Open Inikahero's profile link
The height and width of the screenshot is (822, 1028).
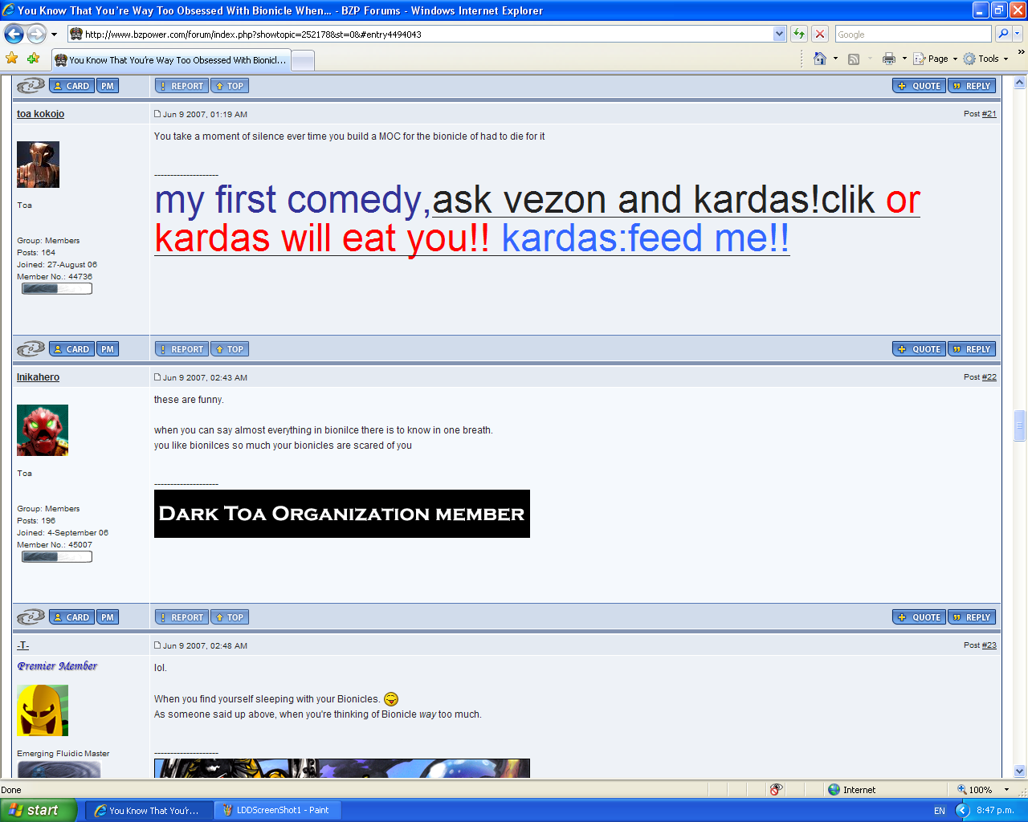coord(38,377)
